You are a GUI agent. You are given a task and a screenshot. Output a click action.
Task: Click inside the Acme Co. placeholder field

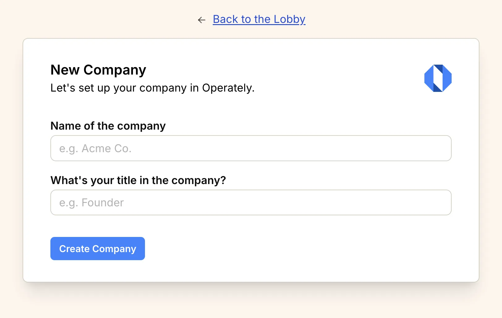[251, 148]
